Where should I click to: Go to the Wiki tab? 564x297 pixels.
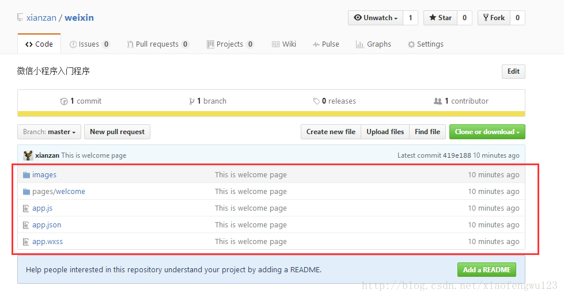(284, 44)
